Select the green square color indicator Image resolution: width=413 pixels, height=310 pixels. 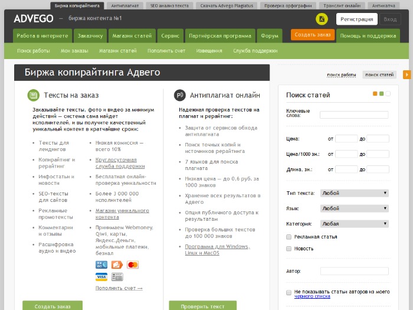click(381, 93)
